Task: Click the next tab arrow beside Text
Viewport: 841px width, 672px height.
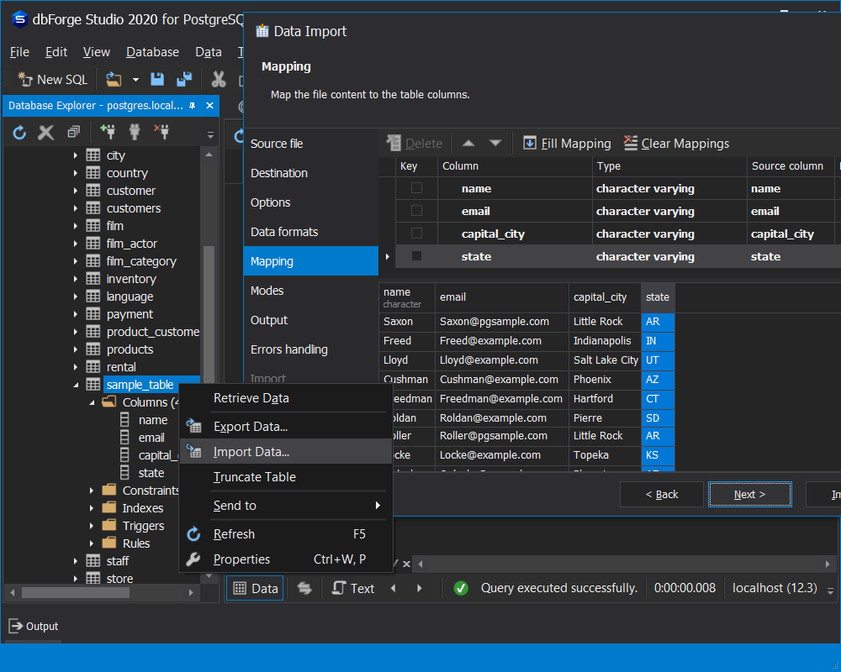Action: 419,588
